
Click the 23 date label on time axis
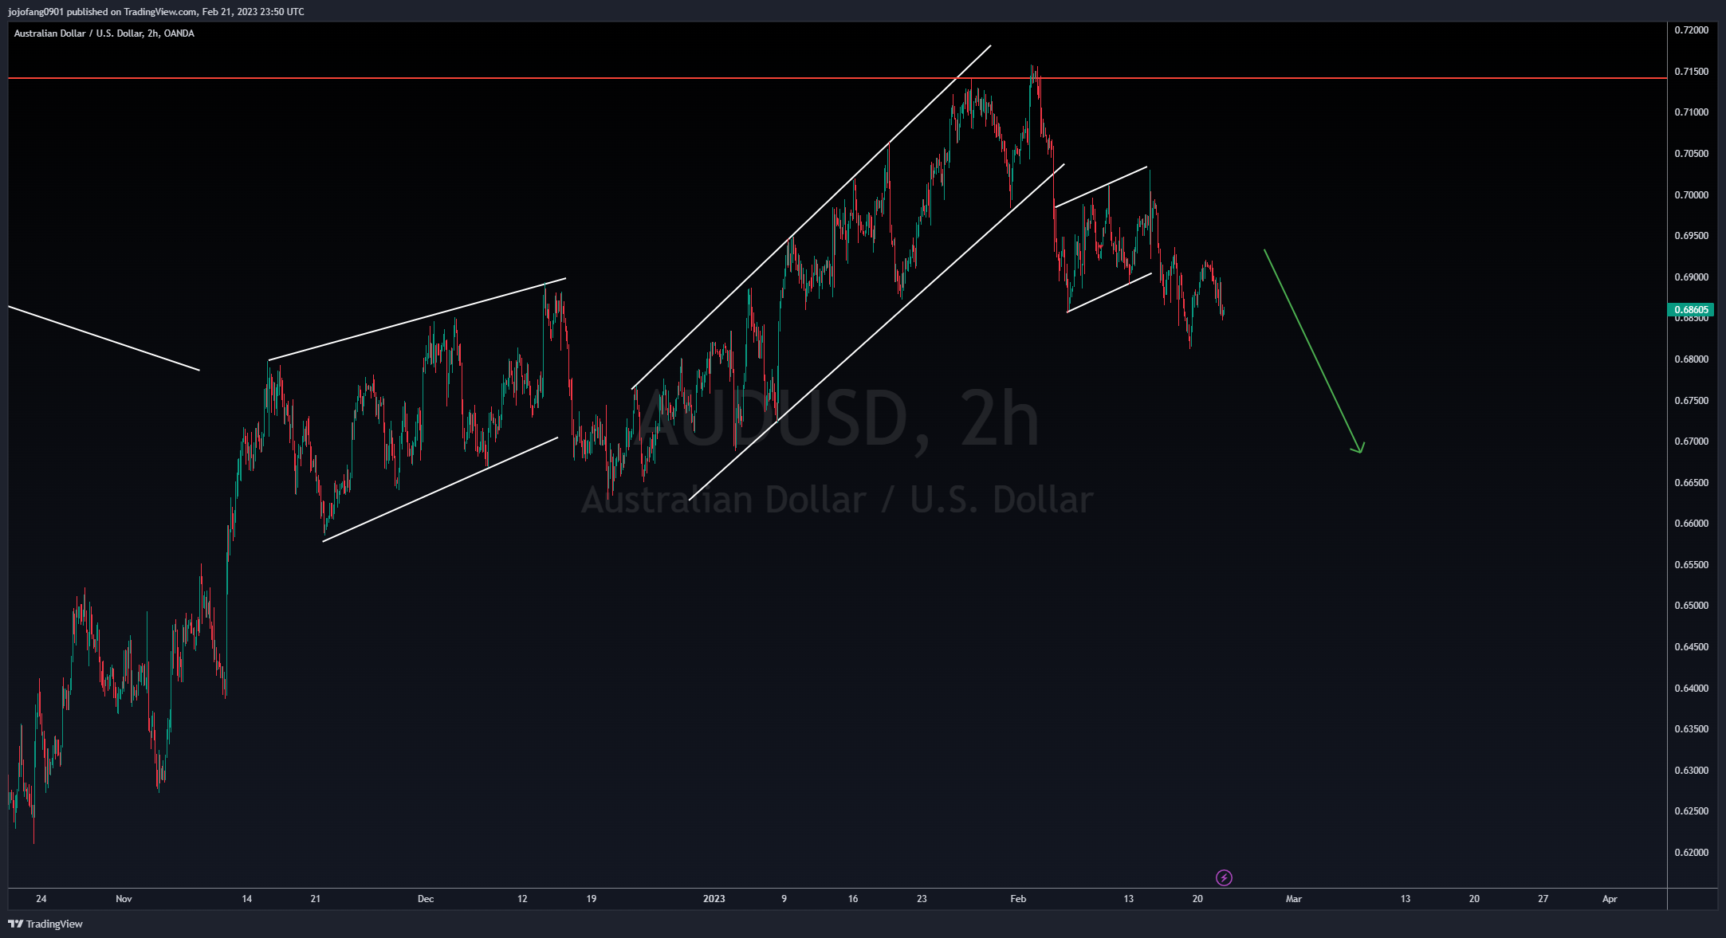coord(922,899)
